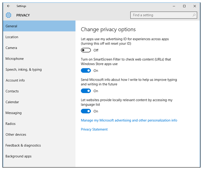
Task: Select Feedback & diagnostics
Action: tap(39, 145)
